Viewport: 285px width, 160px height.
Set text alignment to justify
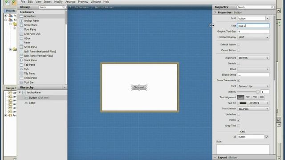261,97
